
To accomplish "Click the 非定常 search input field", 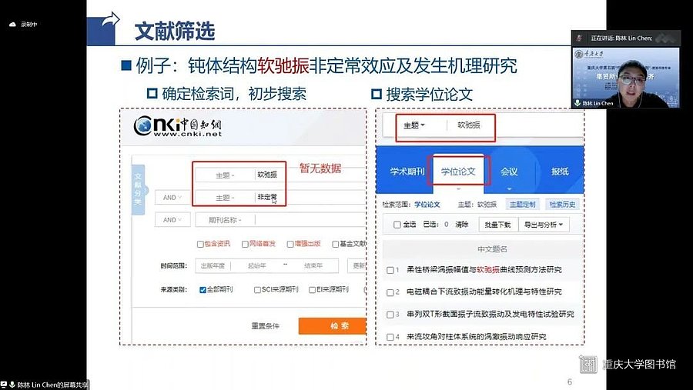I will point(311,198).
